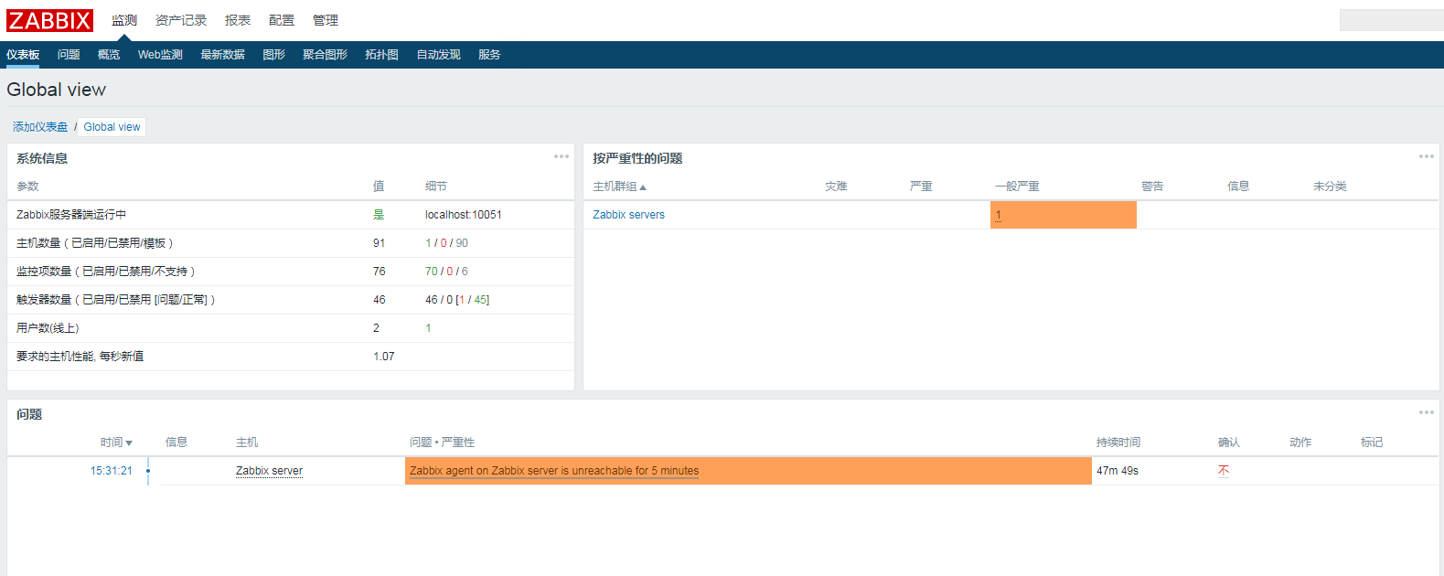Click the 警告 severity column header
The image size is (1444, 576).
tap(1152, 187)
